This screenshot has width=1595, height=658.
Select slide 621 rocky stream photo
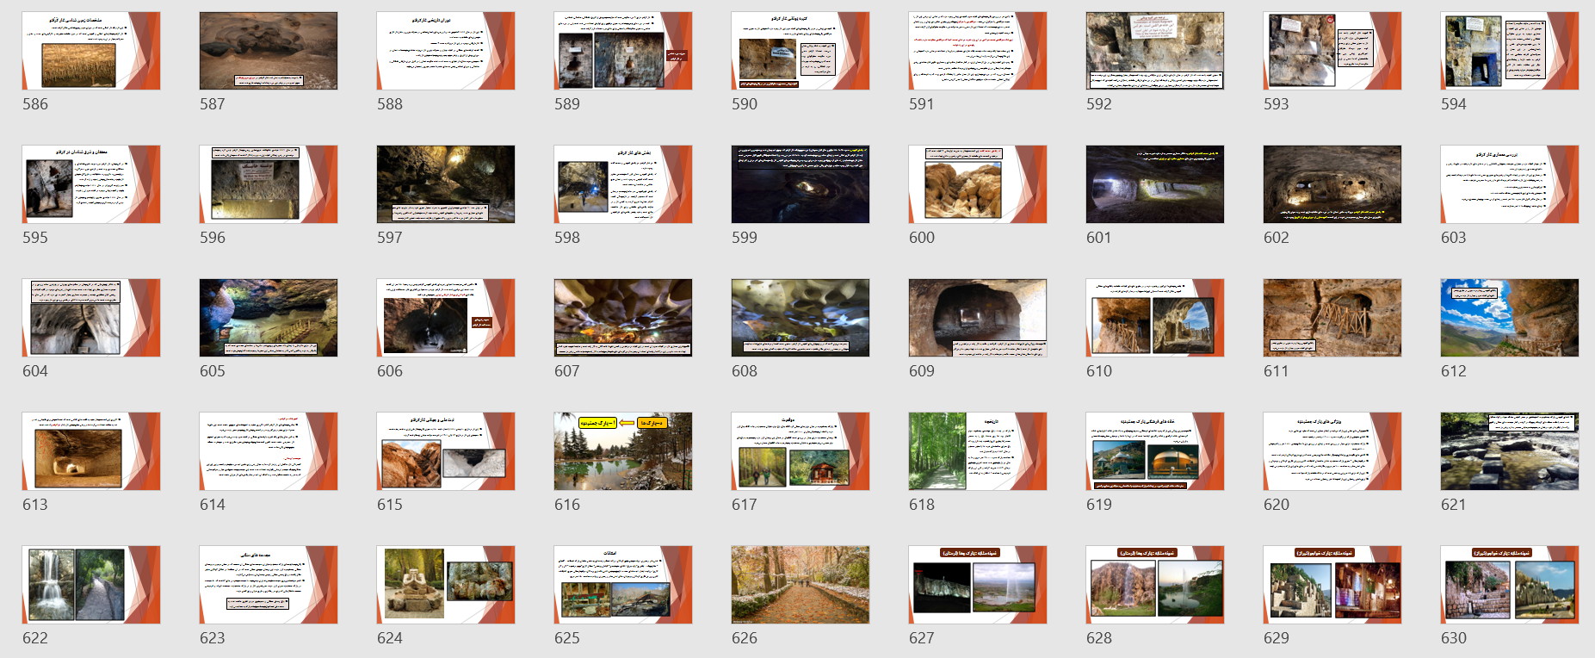coord(1510,451)
